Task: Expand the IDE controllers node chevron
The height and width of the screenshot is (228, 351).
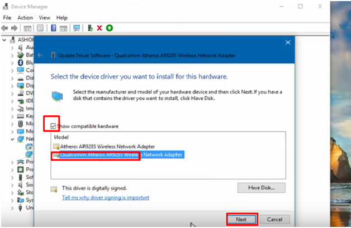Action: coord(12,101)
